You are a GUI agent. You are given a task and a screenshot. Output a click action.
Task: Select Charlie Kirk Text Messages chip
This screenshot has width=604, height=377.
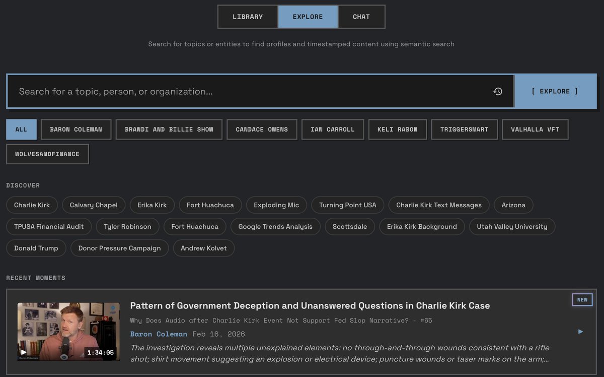click(x=439, y=205)
